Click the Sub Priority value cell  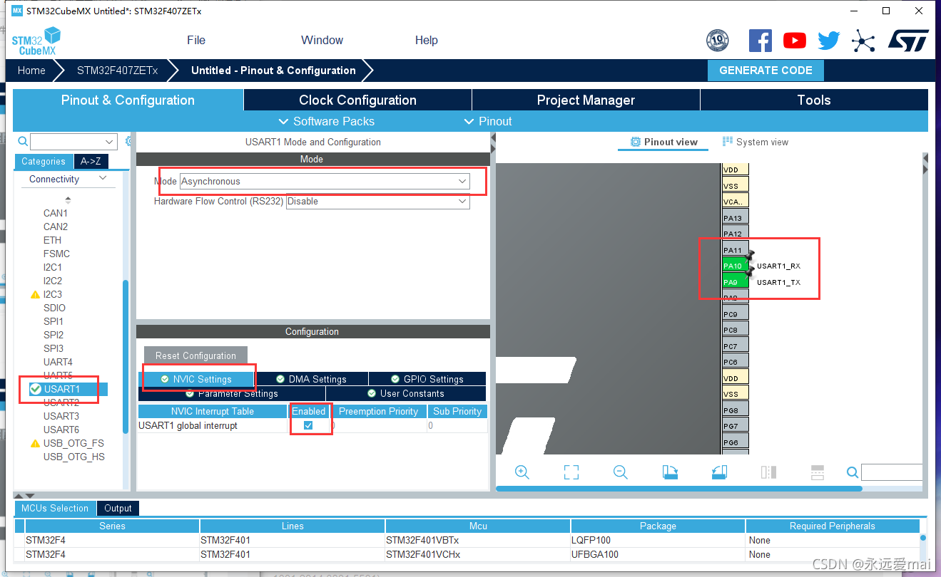(x=457, y=425)
